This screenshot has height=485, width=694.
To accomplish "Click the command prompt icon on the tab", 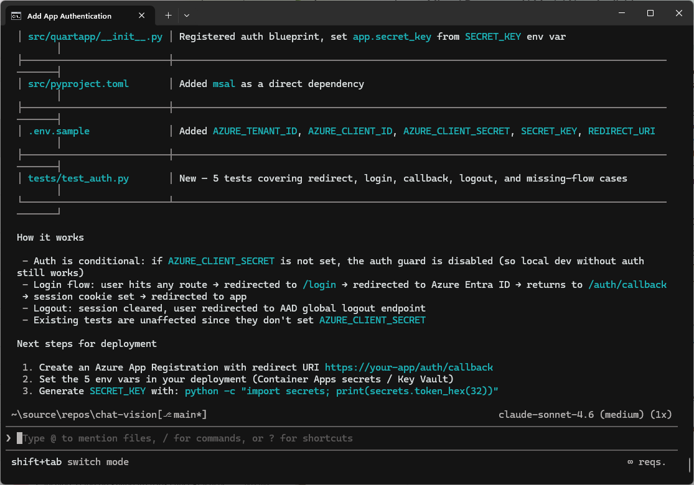I will point(16,15).
